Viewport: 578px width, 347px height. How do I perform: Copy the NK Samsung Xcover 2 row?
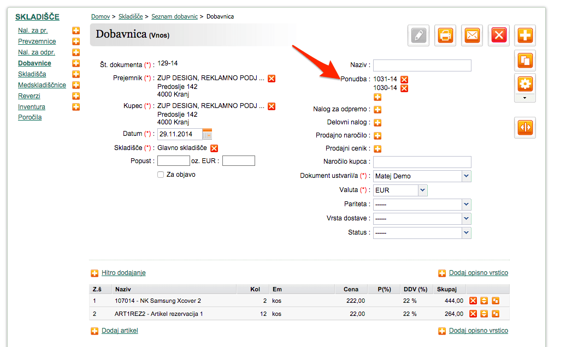(496, 301)
